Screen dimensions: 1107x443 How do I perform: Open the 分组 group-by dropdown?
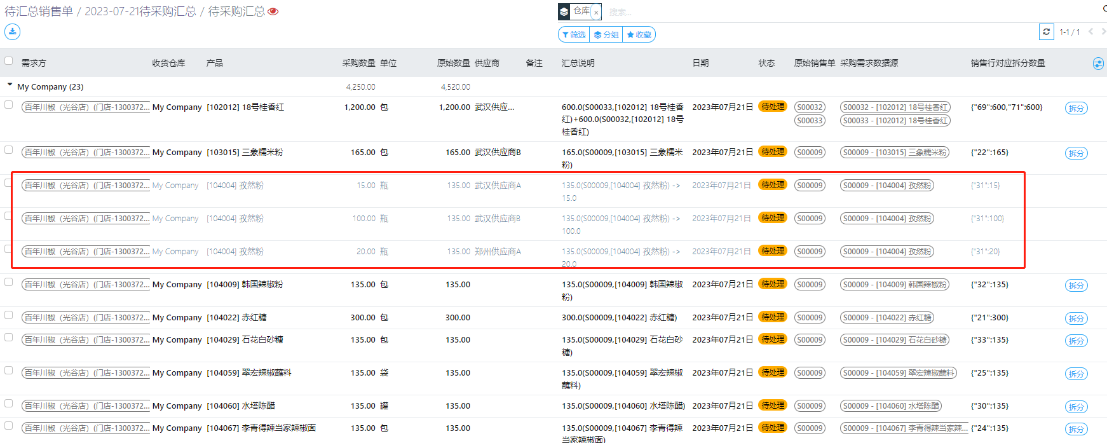[x=606, y=34]
